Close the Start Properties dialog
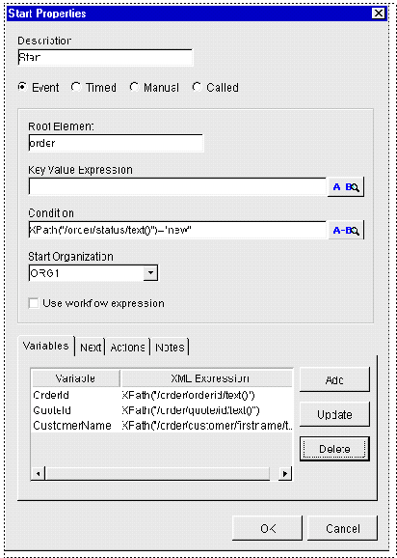The width and height of the screenshot is (397, 558). pyautogui.click(x=379, y=14)
